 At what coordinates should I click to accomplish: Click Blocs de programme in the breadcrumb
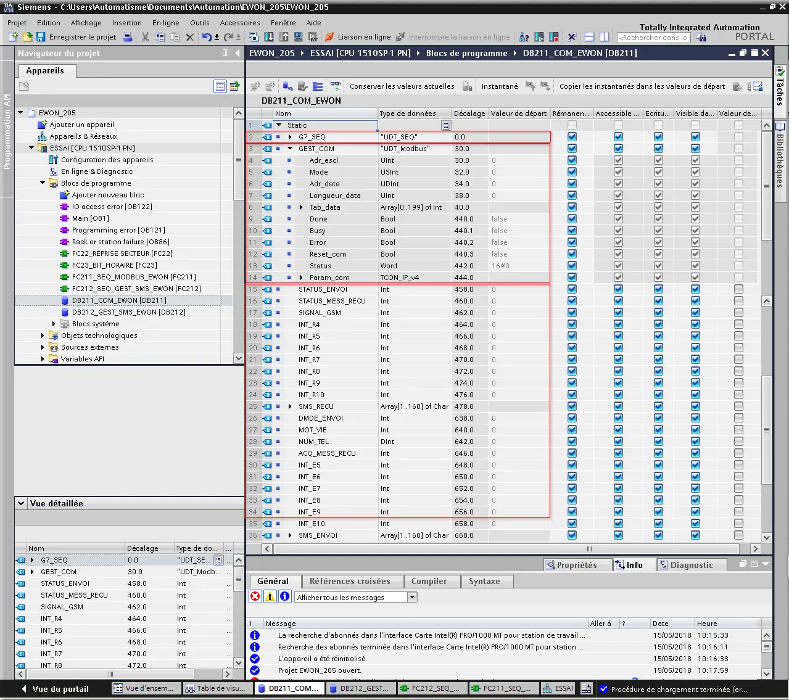pyautogui.click(x=466, y=53)
